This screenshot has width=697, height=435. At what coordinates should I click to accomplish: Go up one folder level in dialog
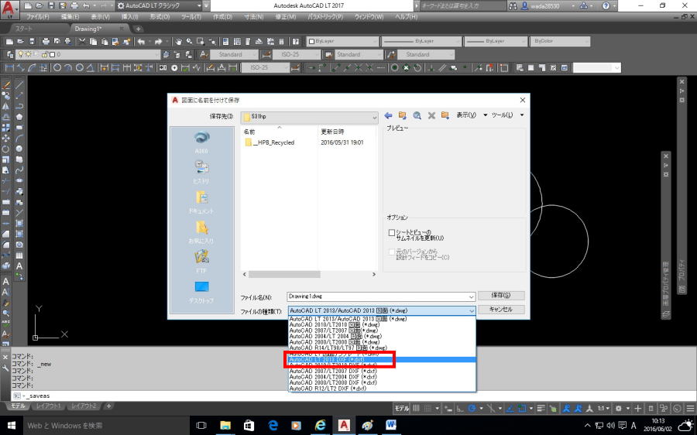click(x=402, y=115)
